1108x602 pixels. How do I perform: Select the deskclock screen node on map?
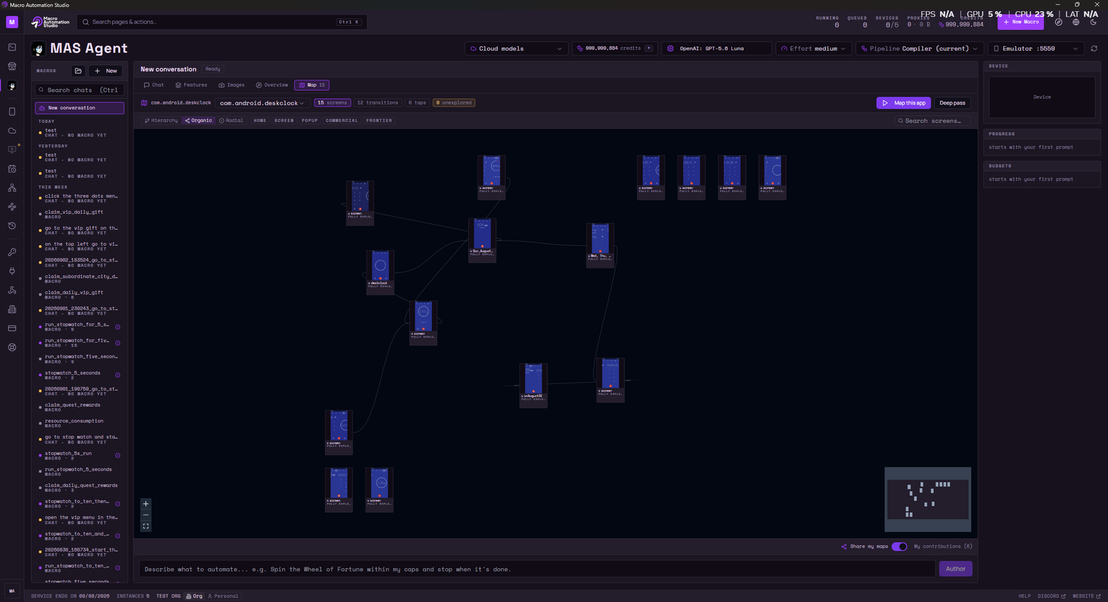coord(380,272)
